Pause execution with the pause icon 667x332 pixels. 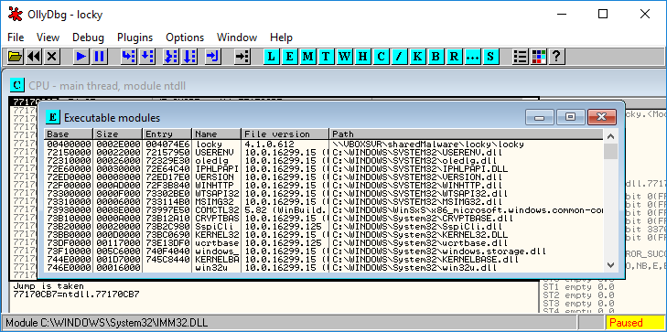point(100,56)
